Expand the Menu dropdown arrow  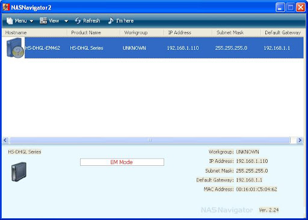[x=31, y=21]
